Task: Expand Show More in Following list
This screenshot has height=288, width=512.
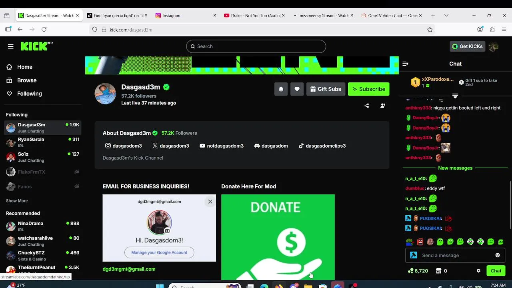Action: pyautogui.click(x=17, y=201)
